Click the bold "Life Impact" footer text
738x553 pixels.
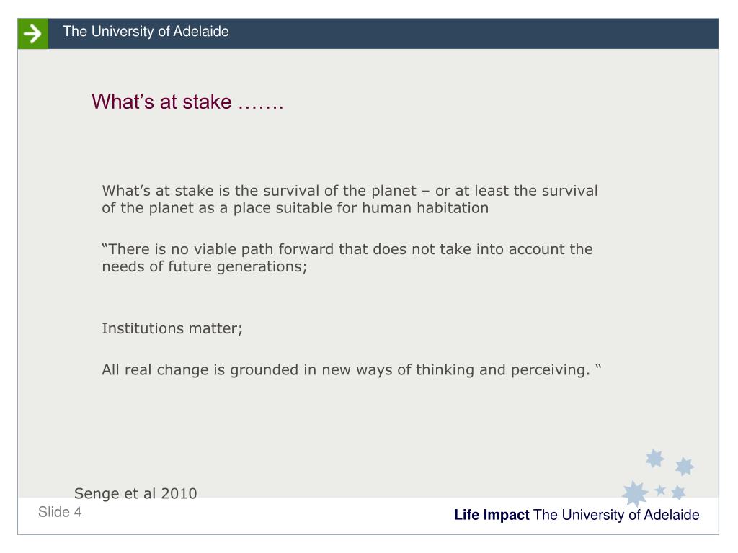492,515
